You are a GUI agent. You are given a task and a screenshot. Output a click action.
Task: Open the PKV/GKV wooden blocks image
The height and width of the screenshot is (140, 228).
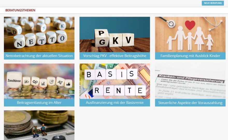click(x=115, y=34)
